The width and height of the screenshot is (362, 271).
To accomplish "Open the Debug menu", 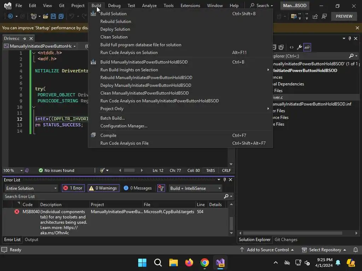I will pyautogui.click(x=114, y=6).
